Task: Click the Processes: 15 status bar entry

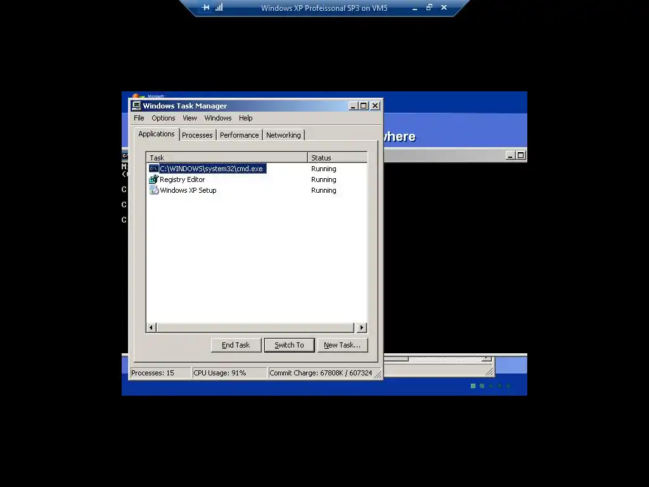Action: tap(160, 373)
